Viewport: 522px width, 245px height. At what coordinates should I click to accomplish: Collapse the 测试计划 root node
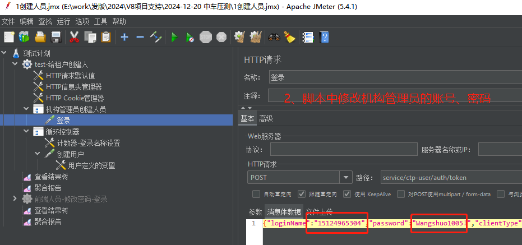click(4, 53)
